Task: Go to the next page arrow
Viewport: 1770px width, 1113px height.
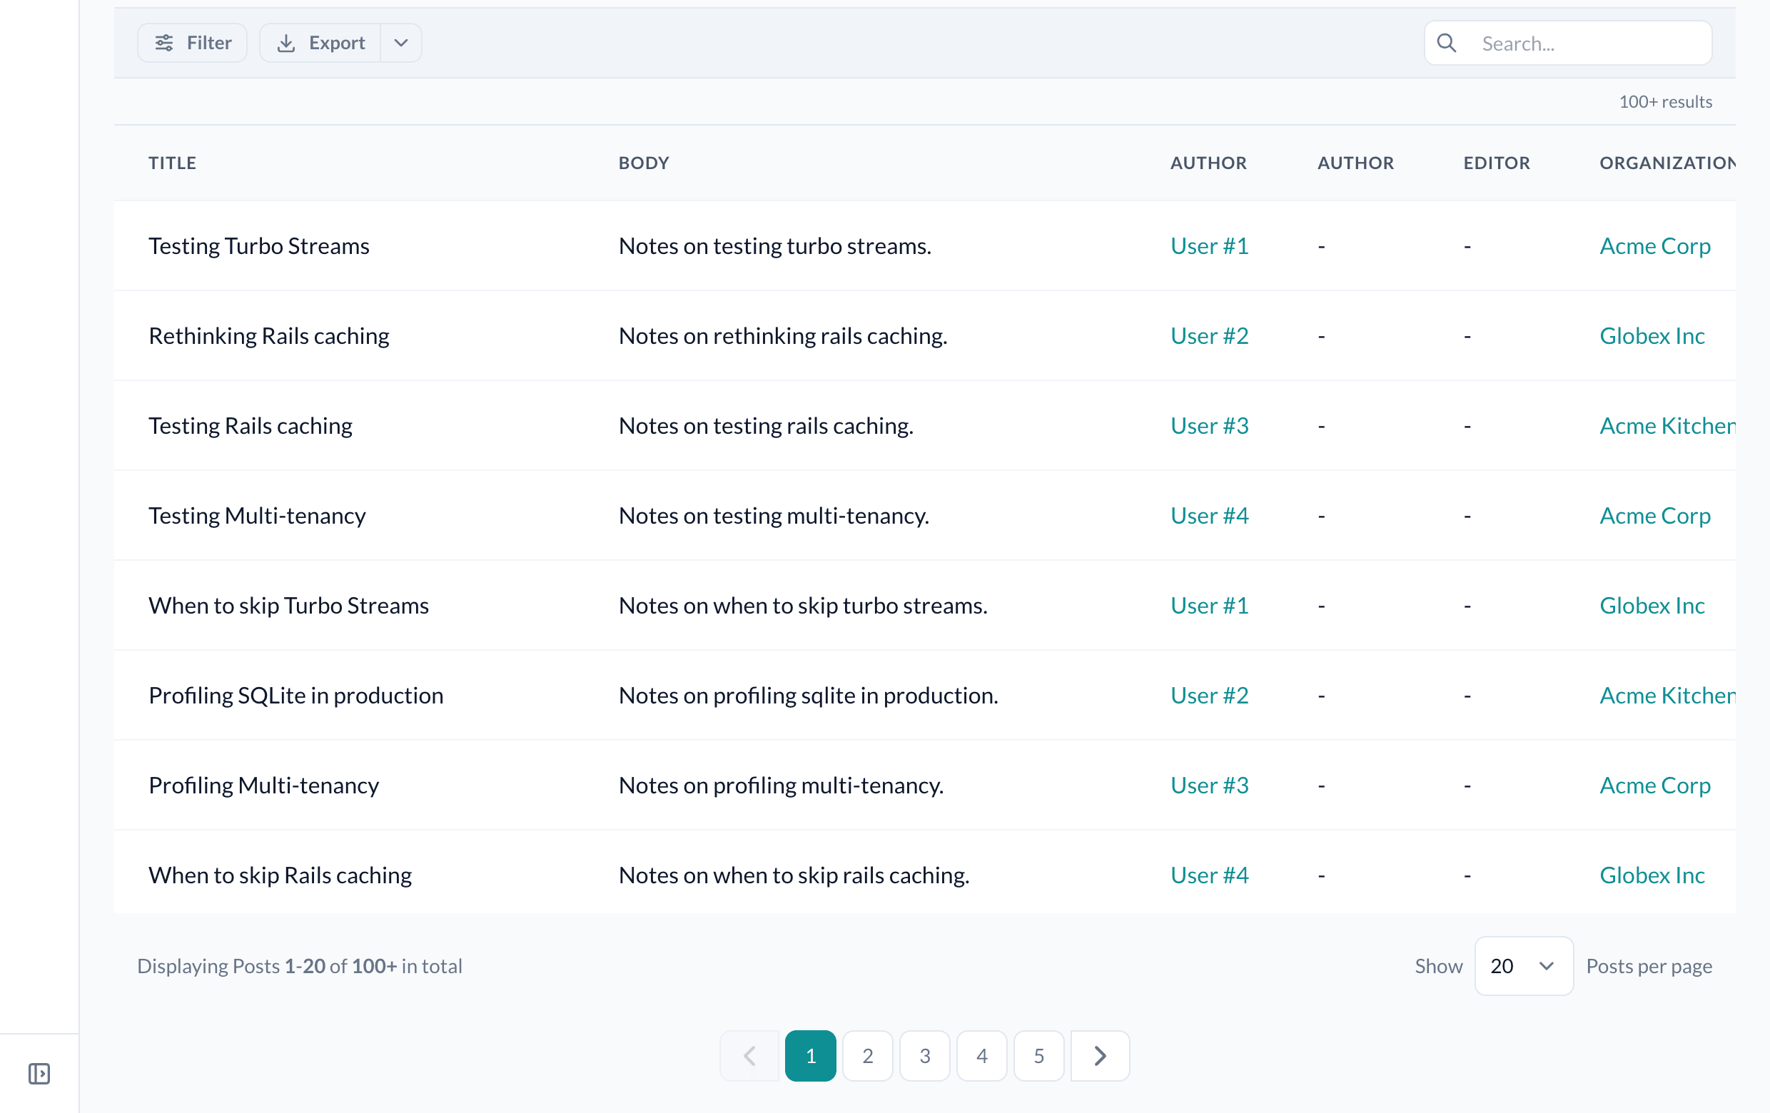Action: click(x=1100, y=1056)
